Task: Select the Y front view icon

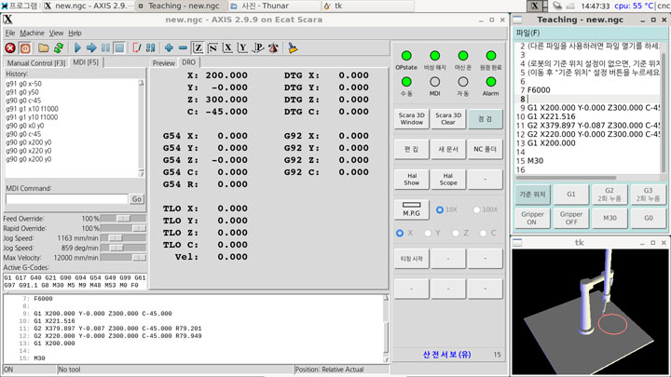Action: 242,48
